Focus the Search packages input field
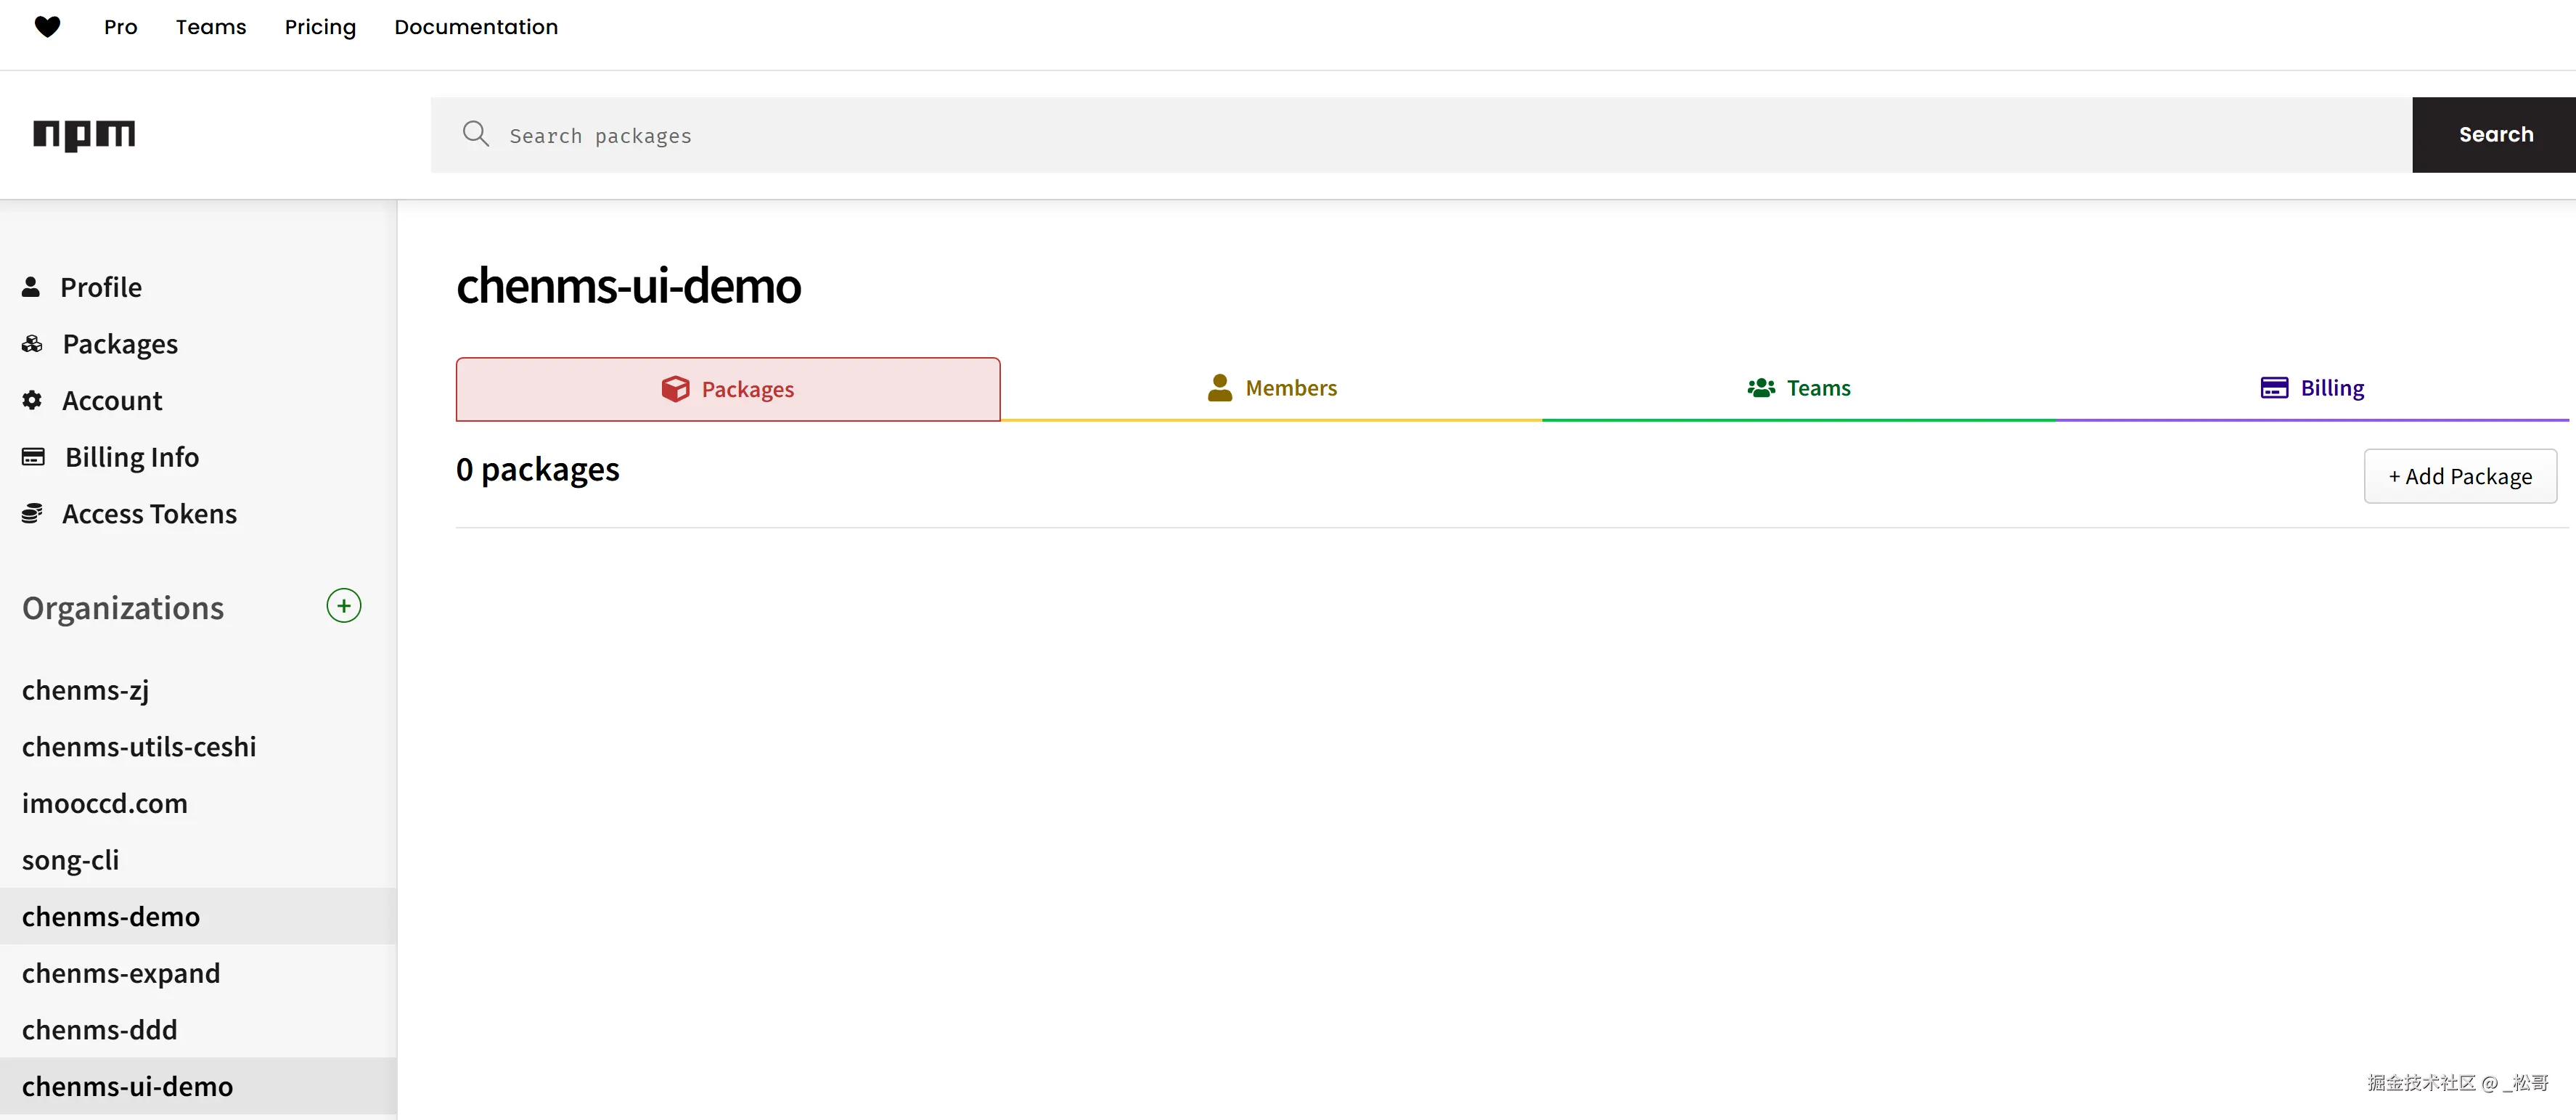The width and height of the screenshot is (2576, 1120). 1400,135
